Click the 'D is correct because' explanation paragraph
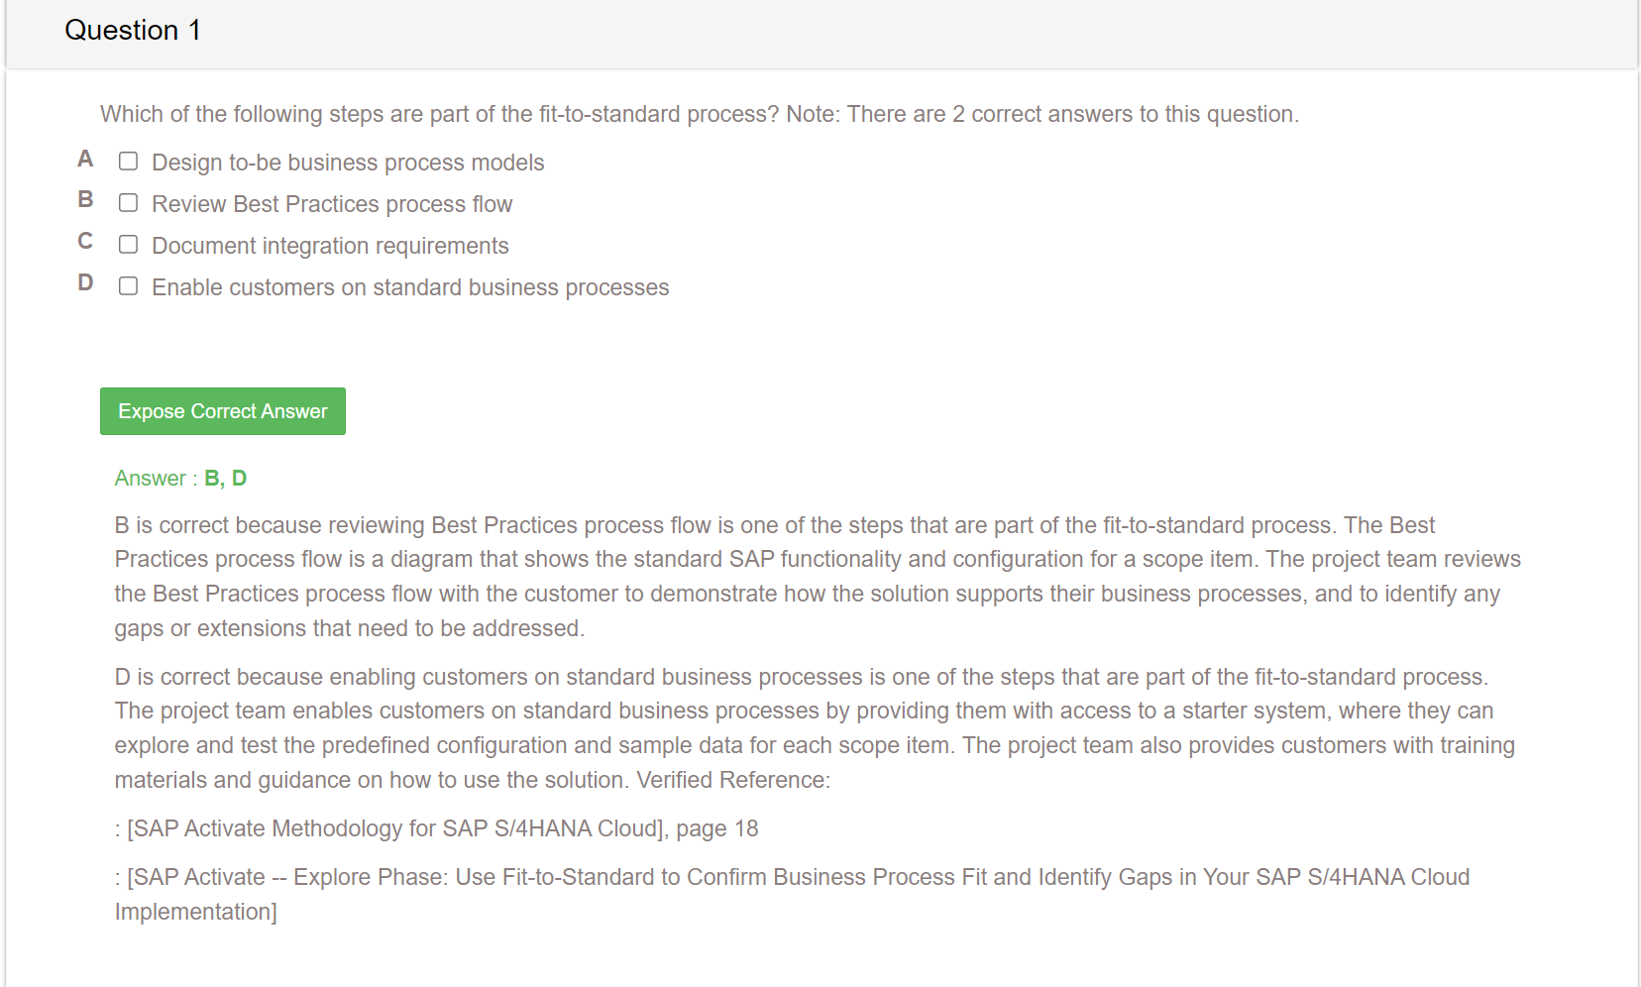The image size is (1641, 987). tap(815, 728)
